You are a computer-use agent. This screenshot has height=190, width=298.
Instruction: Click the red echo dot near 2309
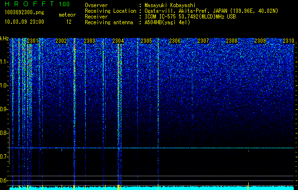coord(248,151)
